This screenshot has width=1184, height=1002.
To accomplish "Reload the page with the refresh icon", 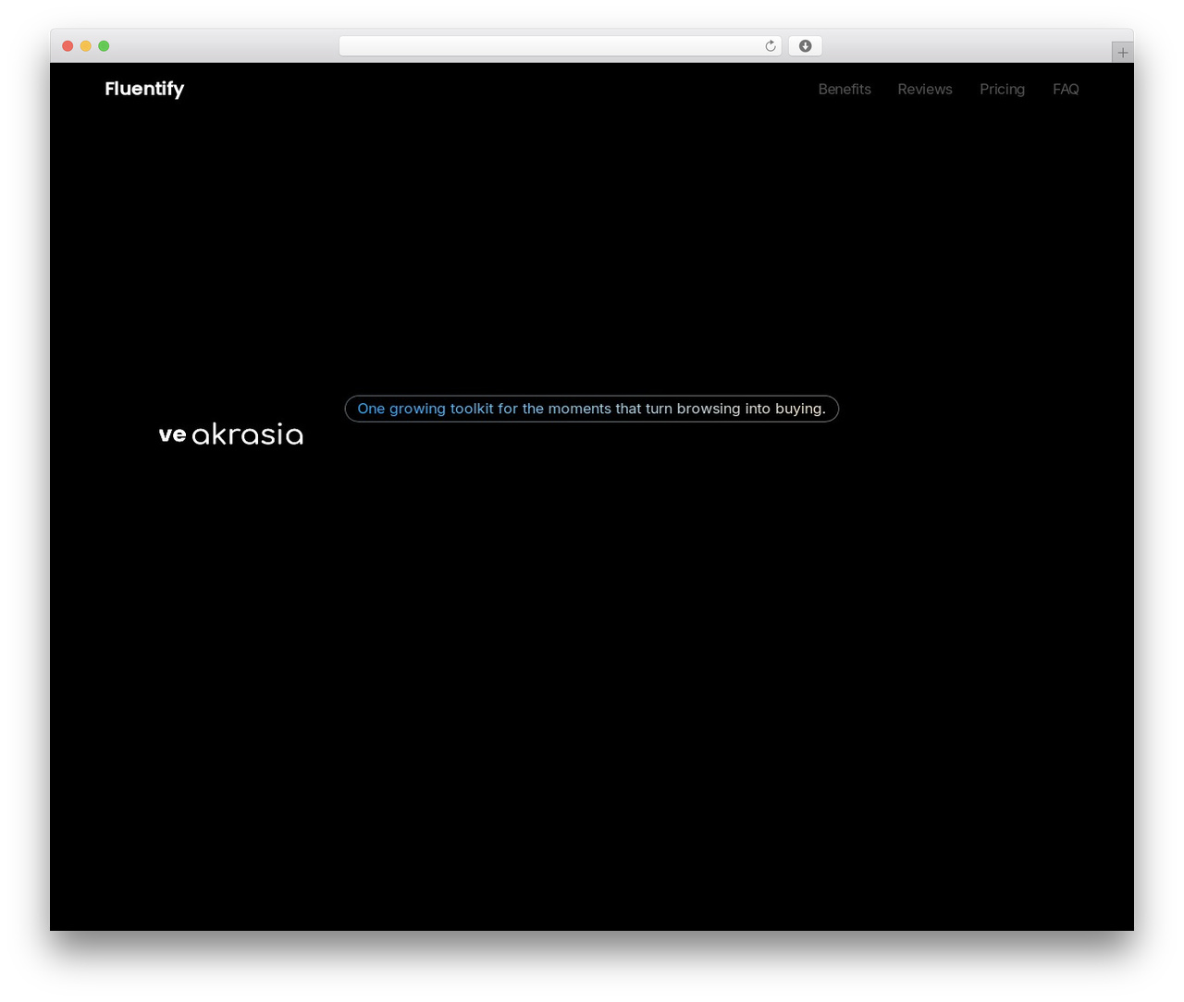I will 771,46.
